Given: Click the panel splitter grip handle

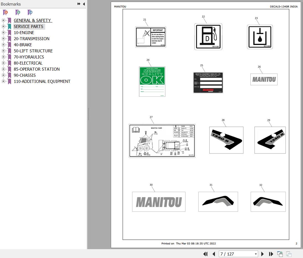Looking at the screenshot, I should [88, 114].
